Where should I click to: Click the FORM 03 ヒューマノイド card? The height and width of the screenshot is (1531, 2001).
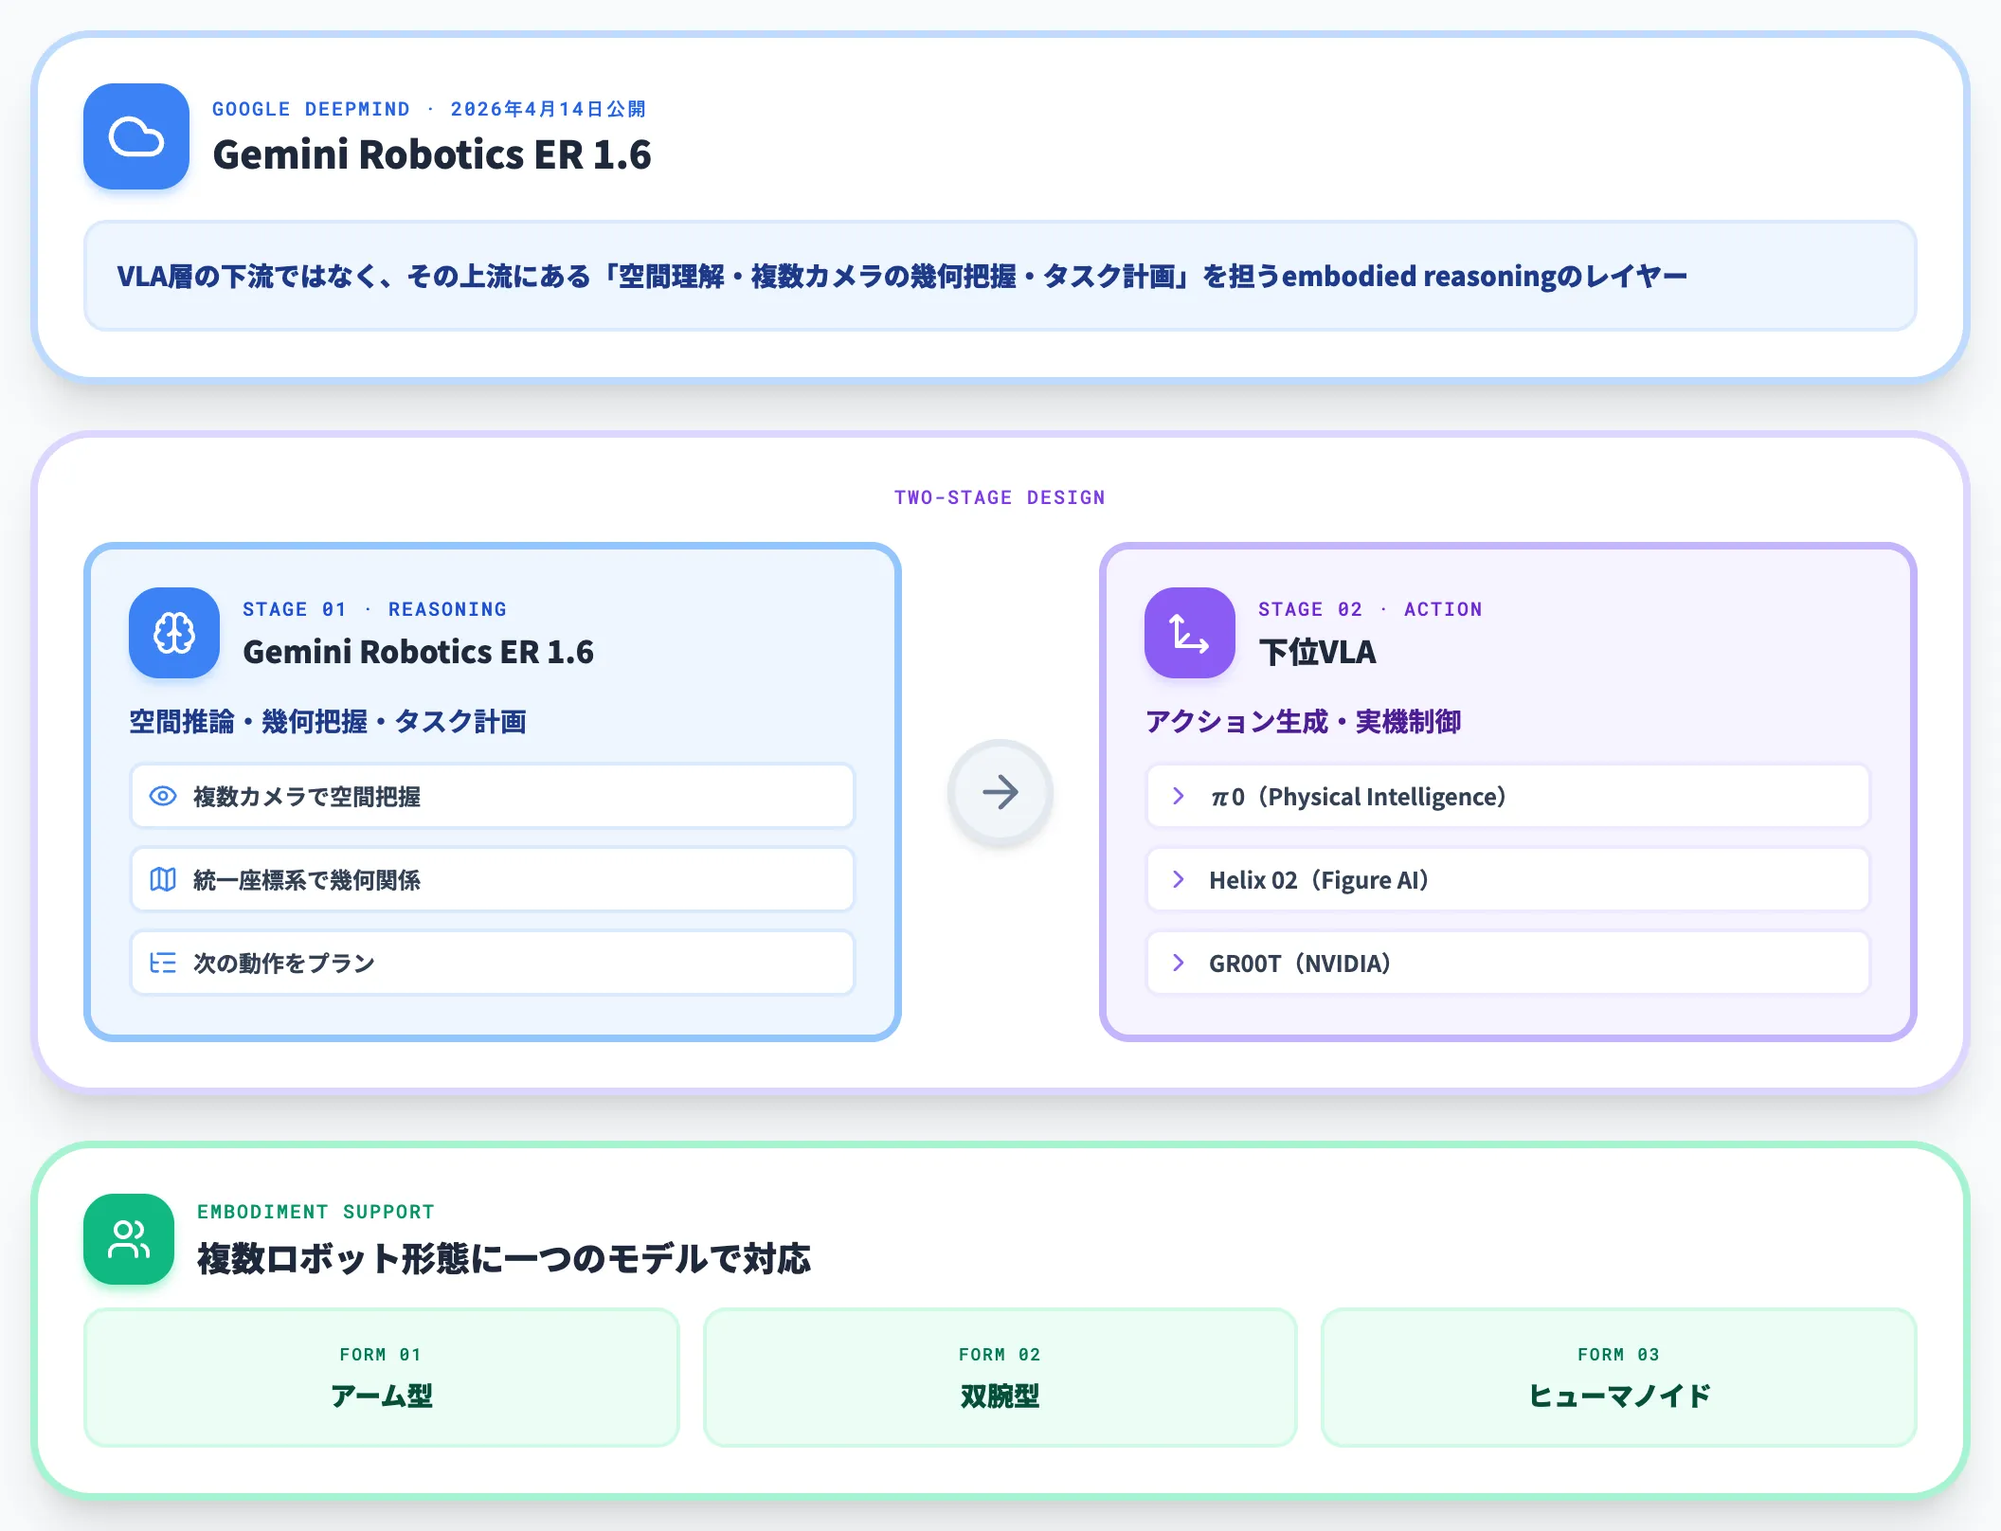pyautogui.click(x=1619, y=1378)
